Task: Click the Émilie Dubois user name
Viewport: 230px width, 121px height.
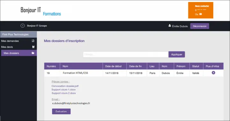Action: (x=180, y=26)
